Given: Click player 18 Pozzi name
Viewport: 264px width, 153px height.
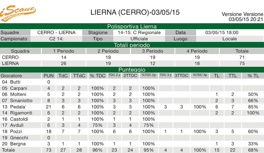Looking at the screenshot, I should pos(16,131).
